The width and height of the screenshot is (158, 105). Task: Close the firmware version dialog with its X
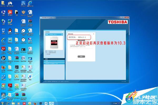[x=93, y=34]
